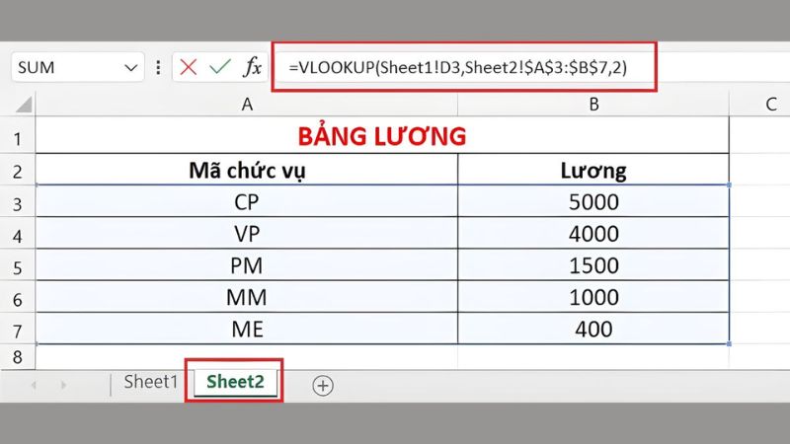Image resolution: width=790 pixels, height=444 pixels.
Task: Select row 2 header
Action: click(x=18, y=170)
